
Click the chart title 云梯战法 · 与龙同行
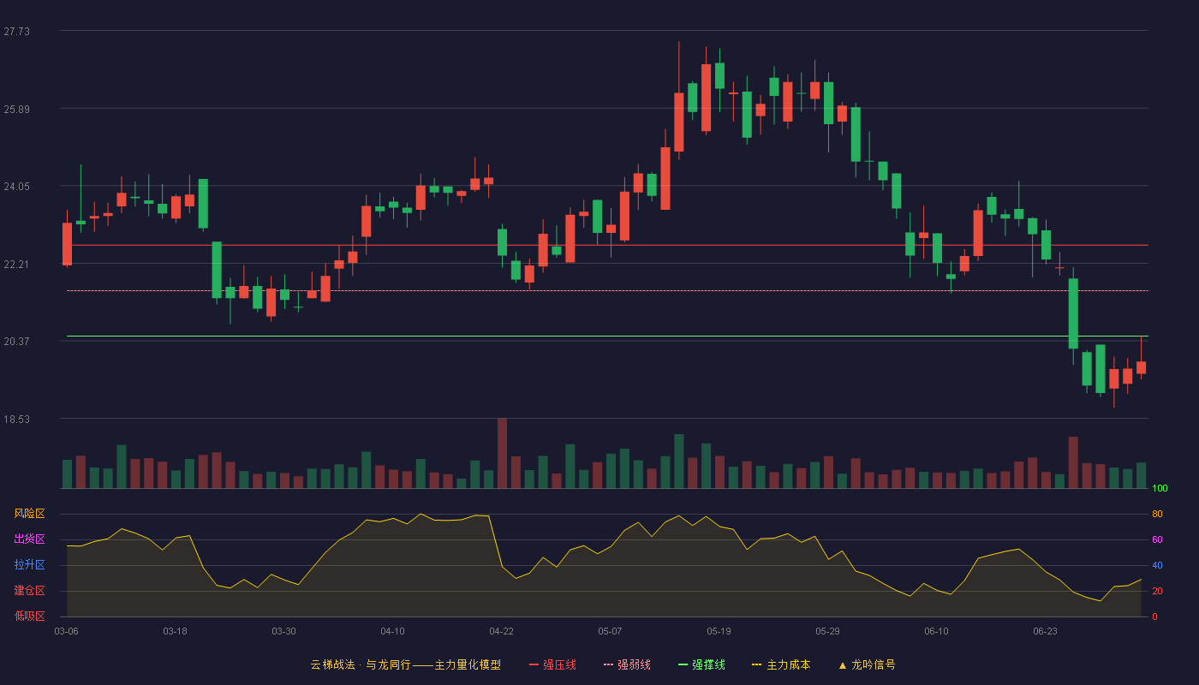click(361, 664)
